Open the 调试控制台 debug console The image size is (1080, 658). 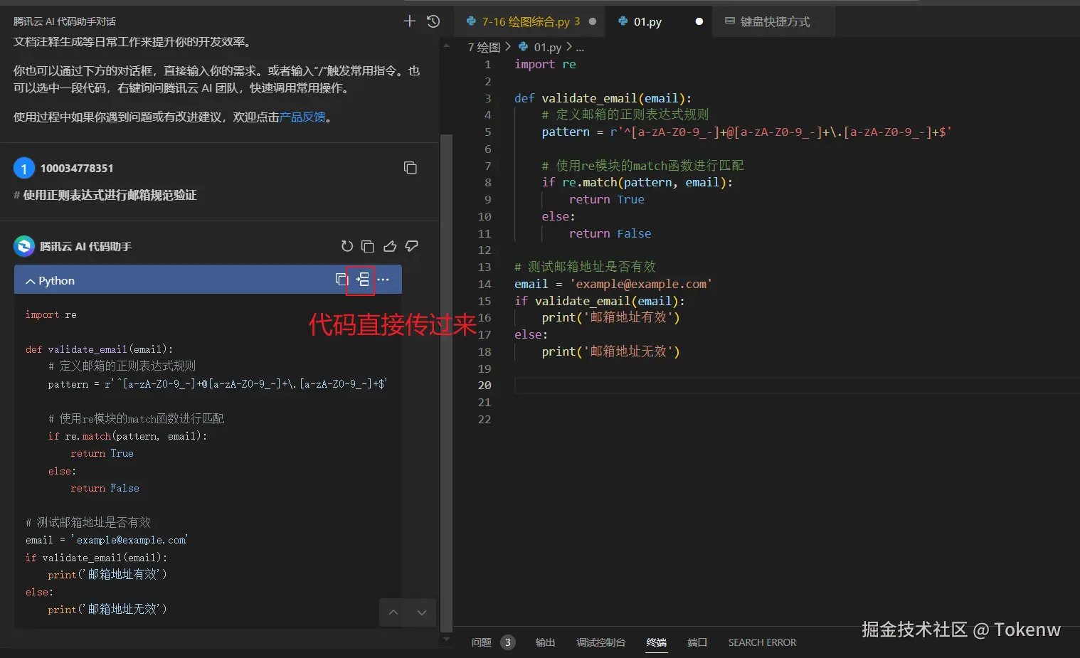tap(601, 642)
